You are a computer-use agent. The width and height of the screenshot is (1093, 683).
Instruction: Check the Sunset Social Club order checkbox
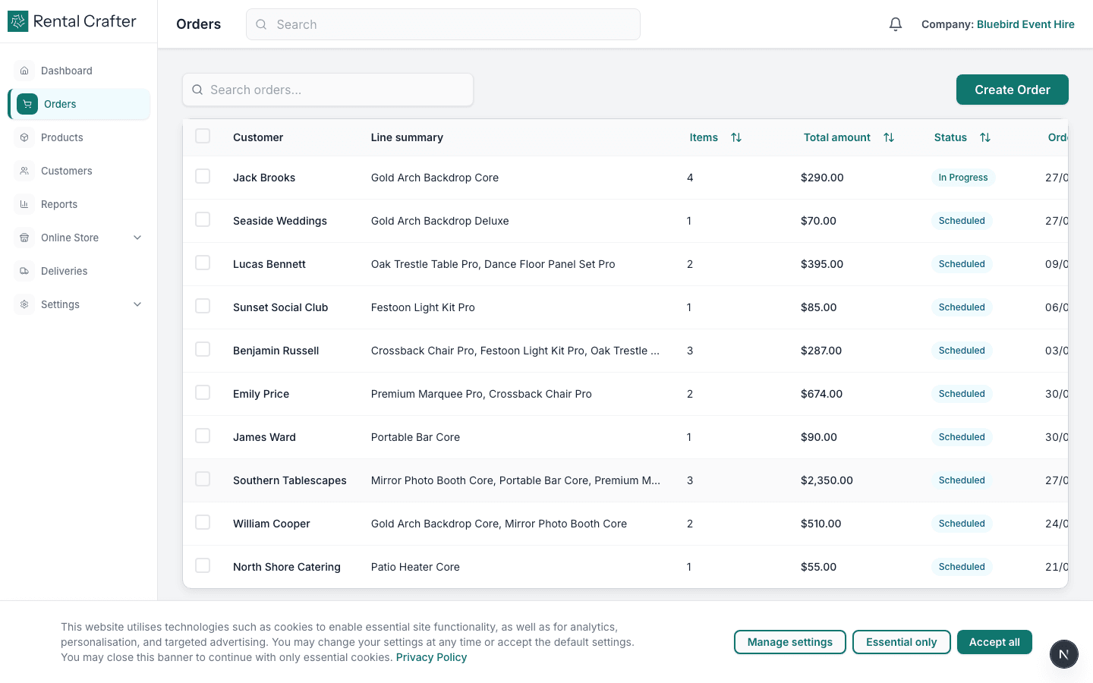pos(203,306)
